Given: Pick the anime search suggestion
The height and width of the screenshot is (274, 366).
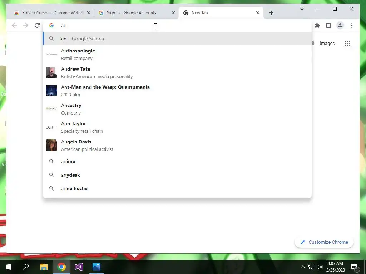Looking at the screenshot, I should pyautogui.click(x=177, y=161).
